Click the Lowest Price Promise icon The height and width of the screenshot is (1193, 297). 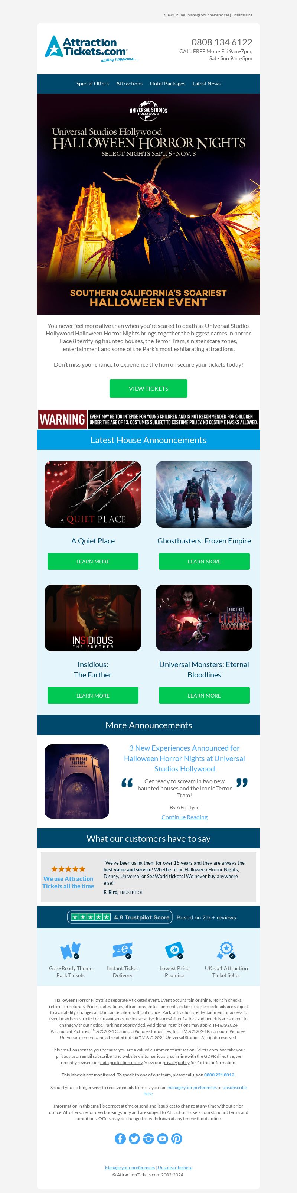click(x=174, y=950)
